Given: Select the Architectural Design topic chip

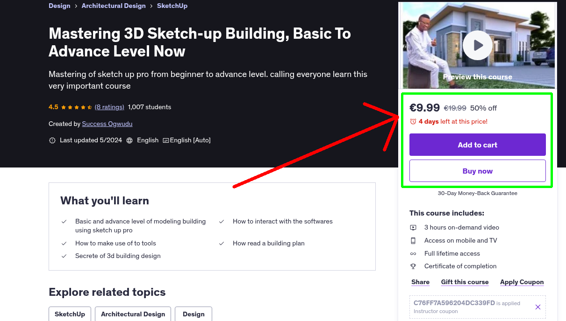Looking at the screenshot, I should pyautogui.click(x=133, y=314).
